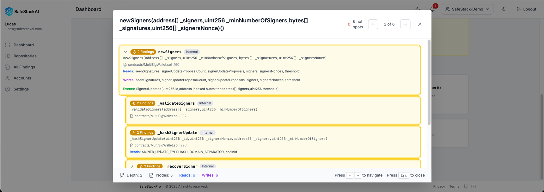This screenshot has height=192, width=544.
Task: Click the right arrow key hint
Action: pos(358,176)
